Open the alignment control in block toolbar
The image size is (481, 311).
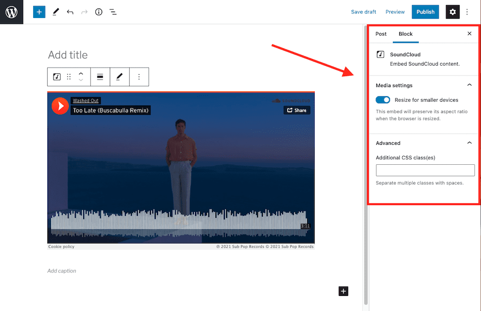click(100, 77)
